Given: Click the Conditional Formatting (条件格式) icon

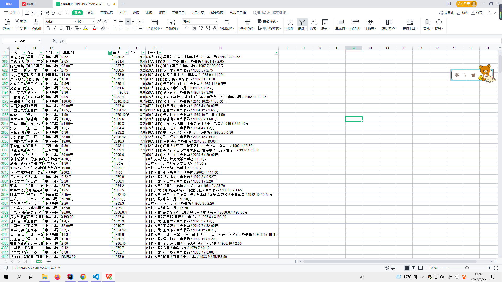Looking at the screenshot, I should click(x=247, y=22).
